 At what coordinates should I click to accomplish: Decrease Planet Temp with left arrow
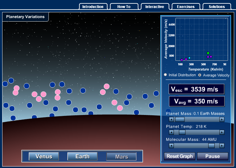171,133
